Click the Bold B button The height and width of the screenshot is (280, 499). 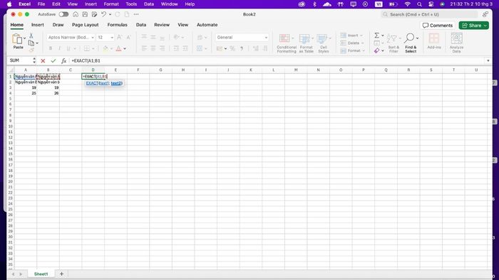point(51,48)
